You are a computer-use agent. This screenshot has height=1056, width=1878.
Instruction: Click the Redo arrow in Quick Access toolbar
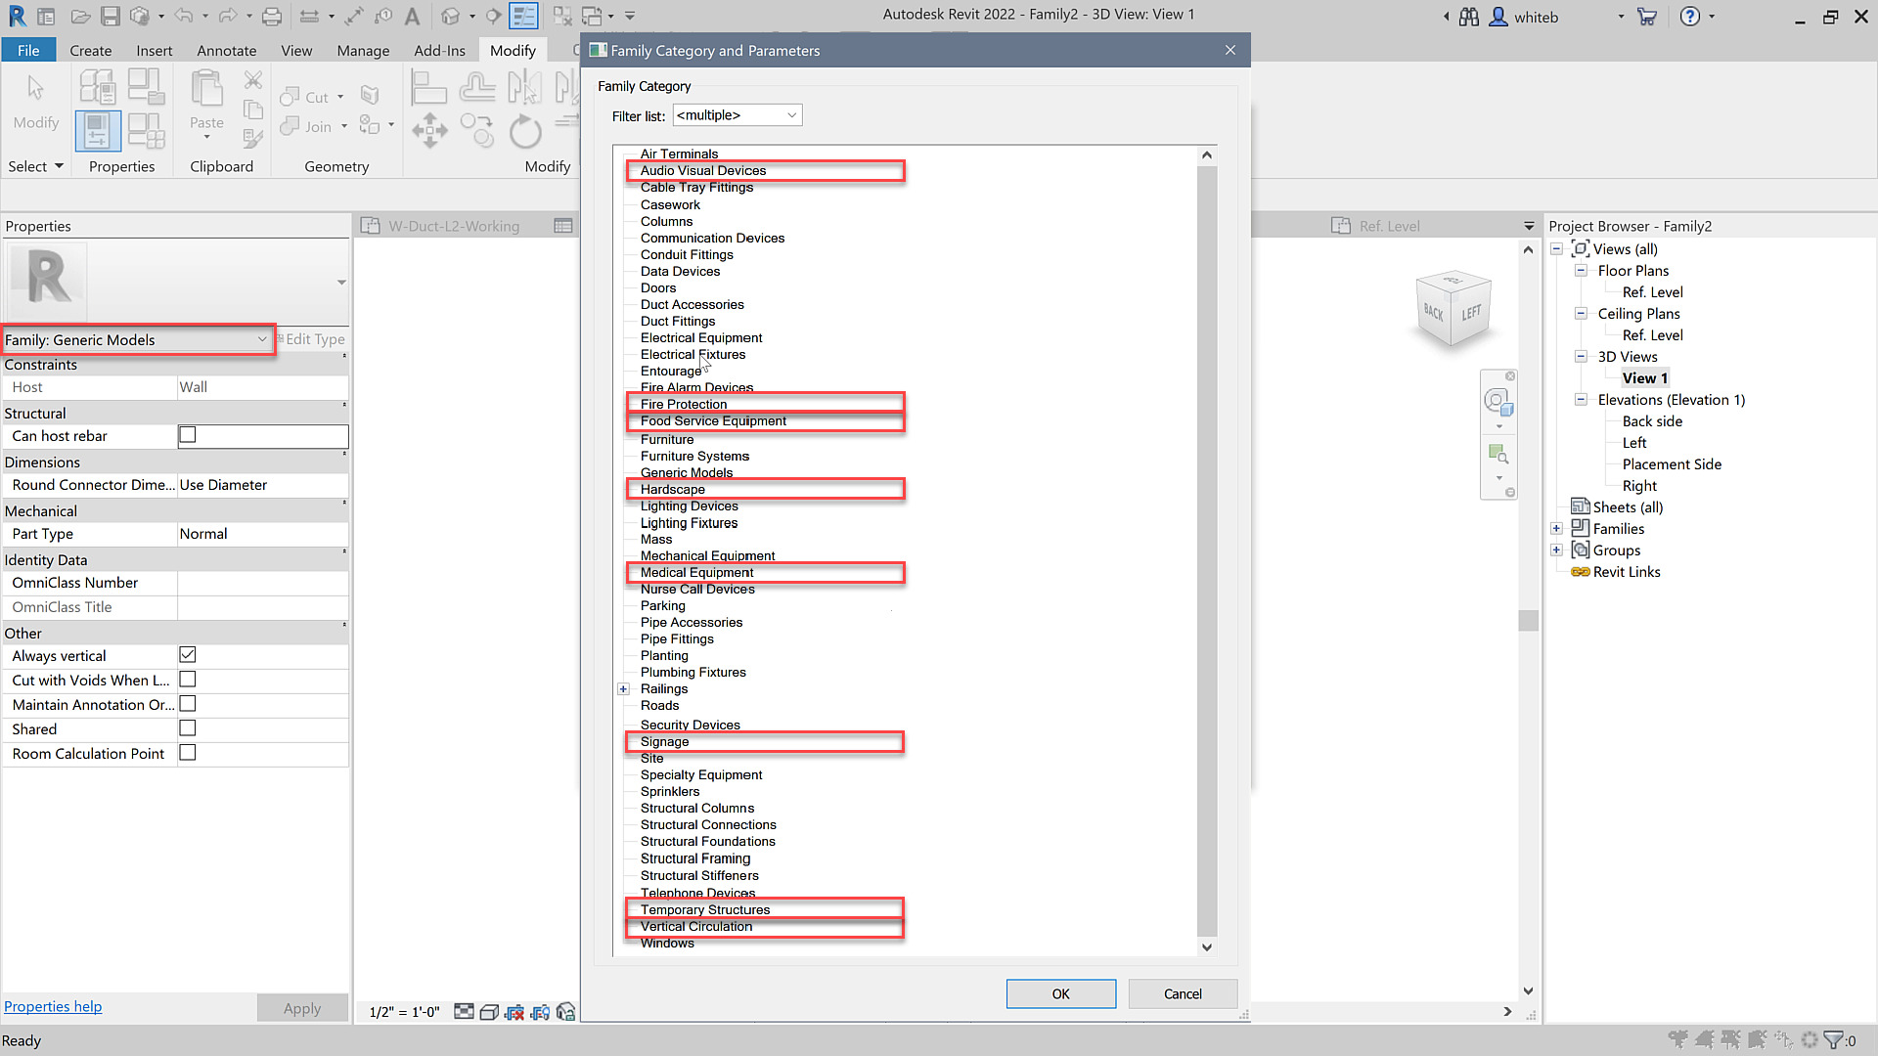[x=227, y=16]
